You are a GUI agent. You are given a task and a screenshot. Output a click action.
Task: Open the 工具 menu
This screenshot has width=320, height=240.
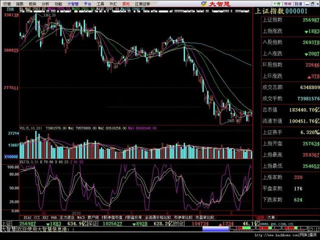pyautogui.click(x=100, y=3)
